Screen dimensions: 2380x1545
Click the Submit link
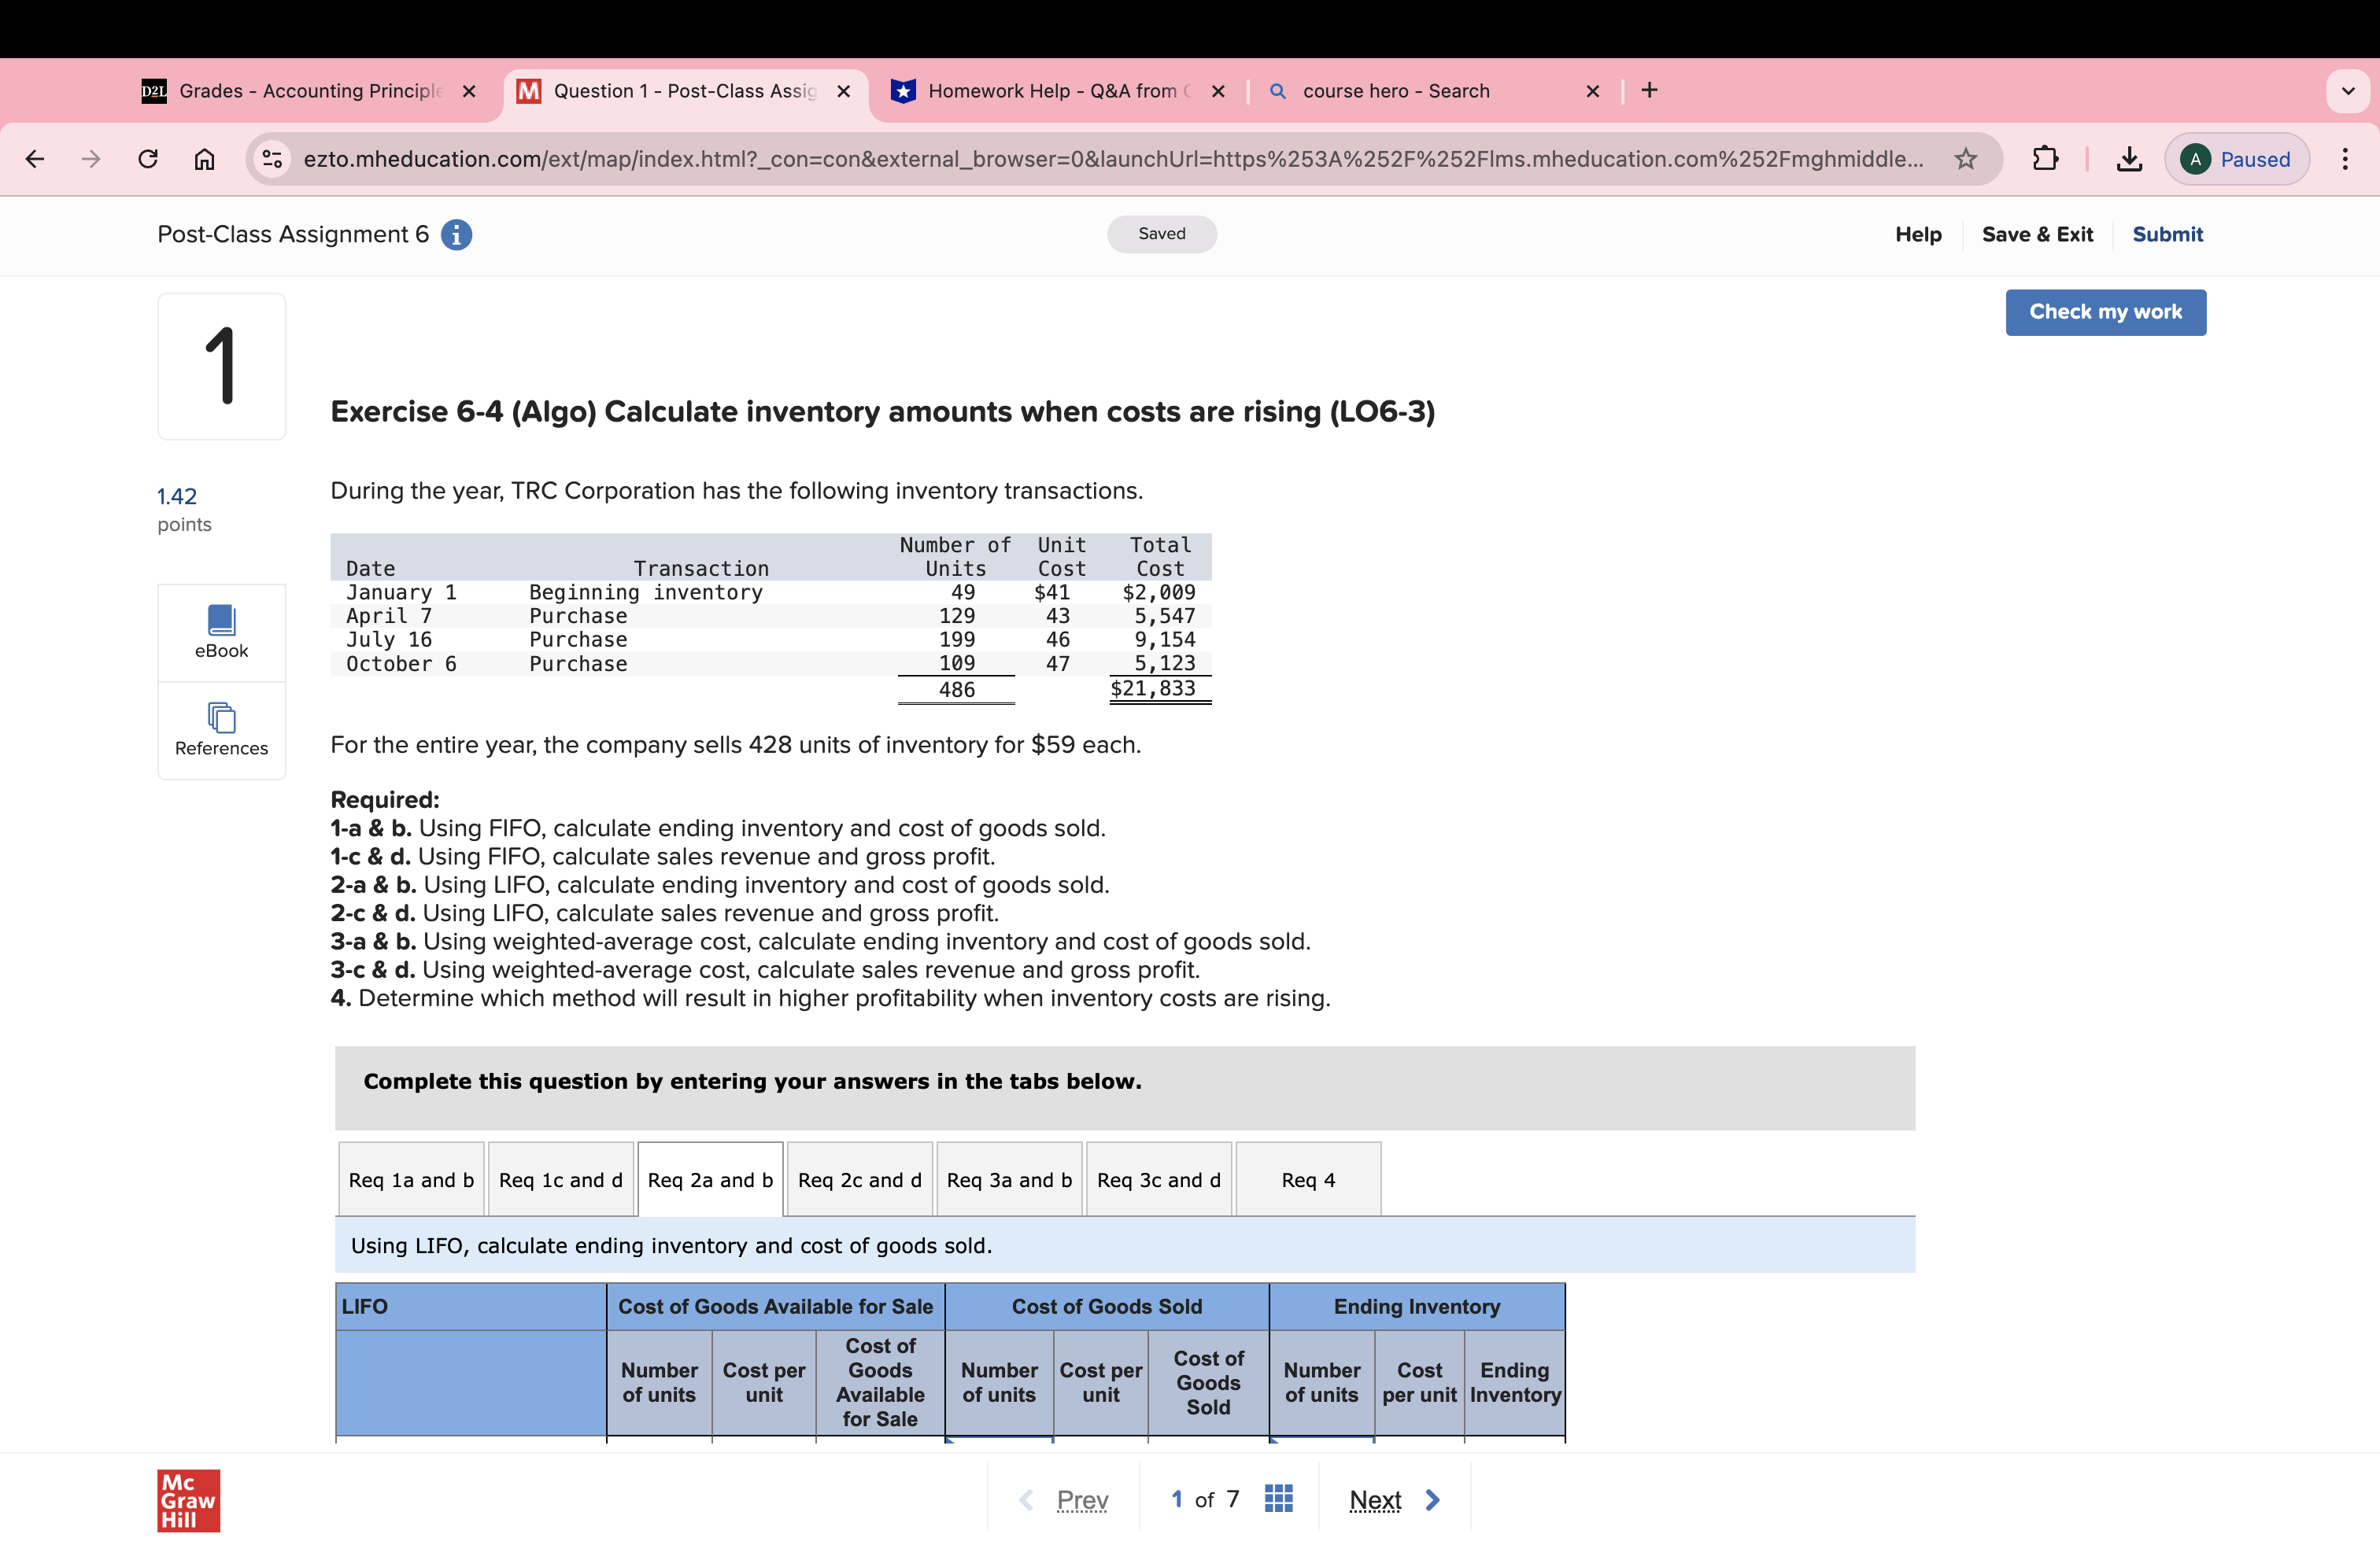pyautogui.click(x=2167, y=235)
